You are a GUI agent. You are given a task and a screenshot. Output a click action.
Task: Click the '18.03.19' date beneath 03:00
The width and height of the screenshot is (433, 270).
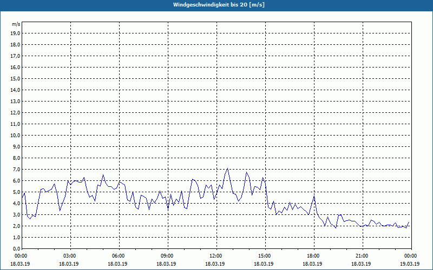coord(69,264)
